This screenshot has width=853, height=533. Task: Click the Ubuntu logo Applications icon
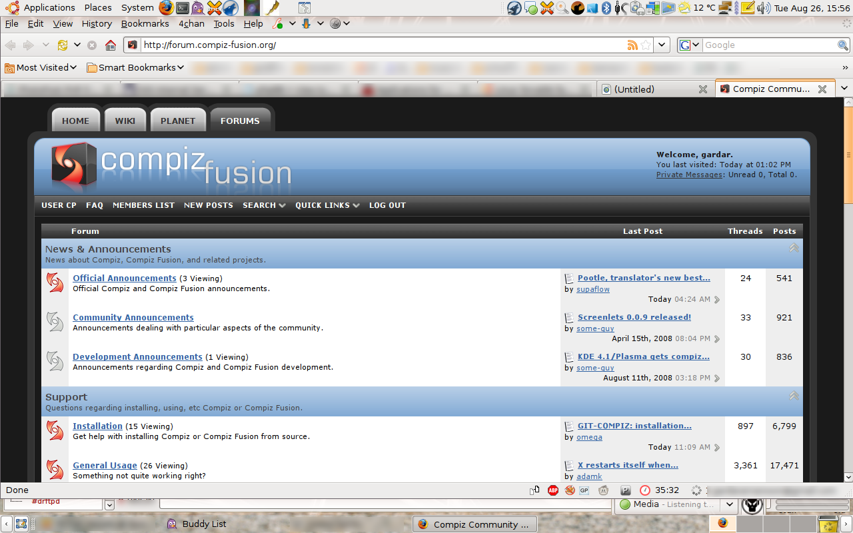[12, 8]
